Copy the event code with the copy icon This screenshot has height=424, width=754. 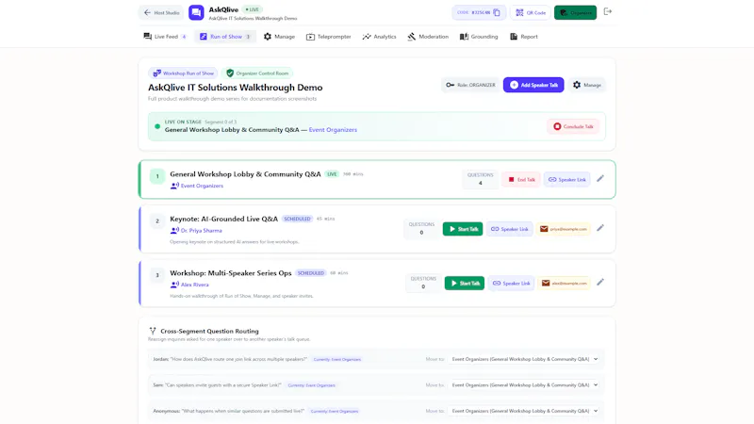[497, 12]
